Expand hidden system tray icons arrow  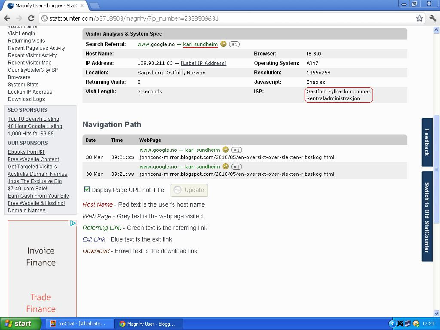[x=392, y=324]
